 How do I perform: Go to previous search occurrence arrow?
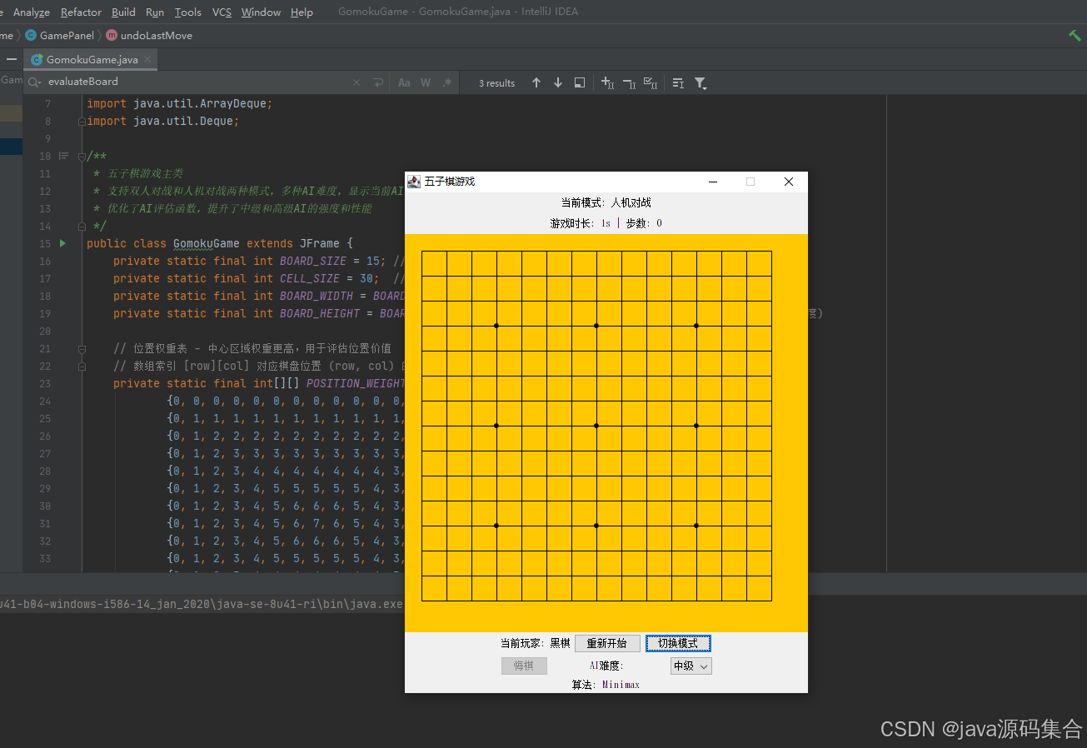[536, 82]
